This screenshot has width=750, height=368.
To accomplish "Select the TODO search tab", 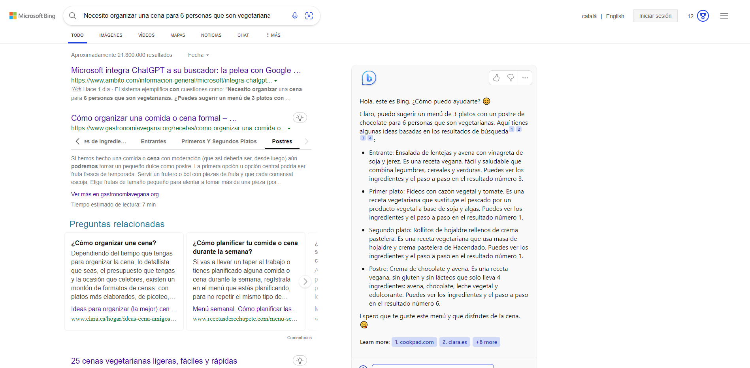I will [77, 35].
